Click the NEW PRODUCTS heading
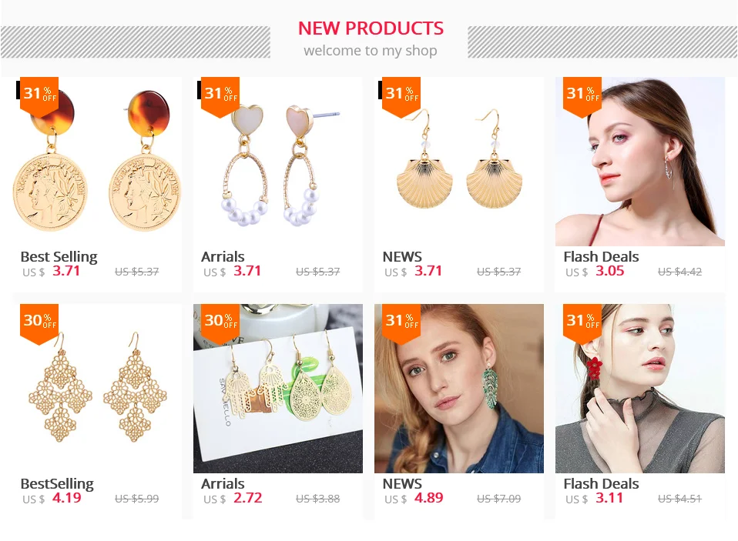738x541 pixels. point(371,28)
